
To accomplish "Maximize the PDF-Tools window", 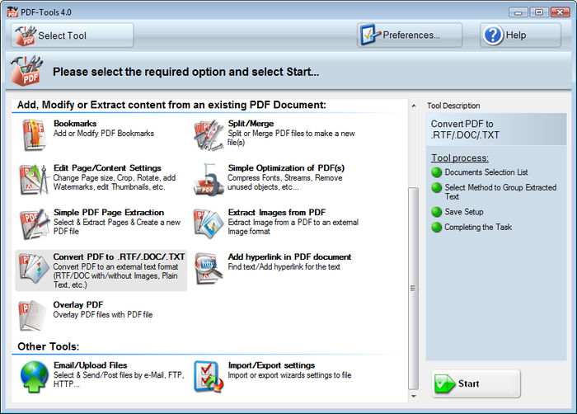I will (539, 12).
